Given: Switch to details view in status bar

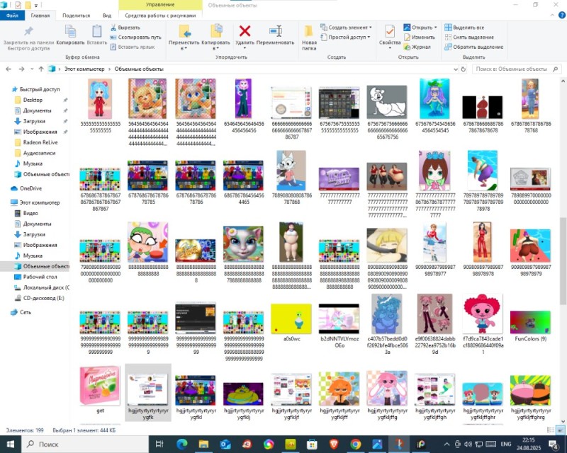Looking at the screenshot, I should click(x=551, y=430).
